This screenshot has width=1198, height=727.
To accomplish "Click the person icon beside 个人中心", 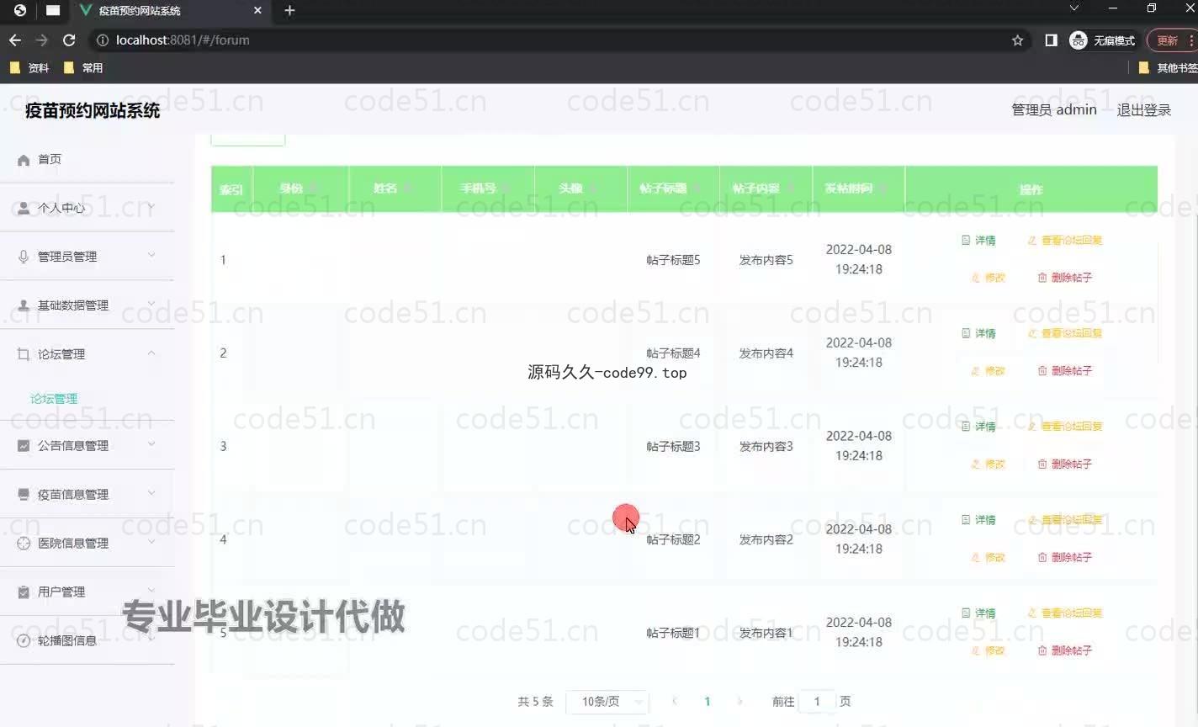I will (x=24, y=208).
